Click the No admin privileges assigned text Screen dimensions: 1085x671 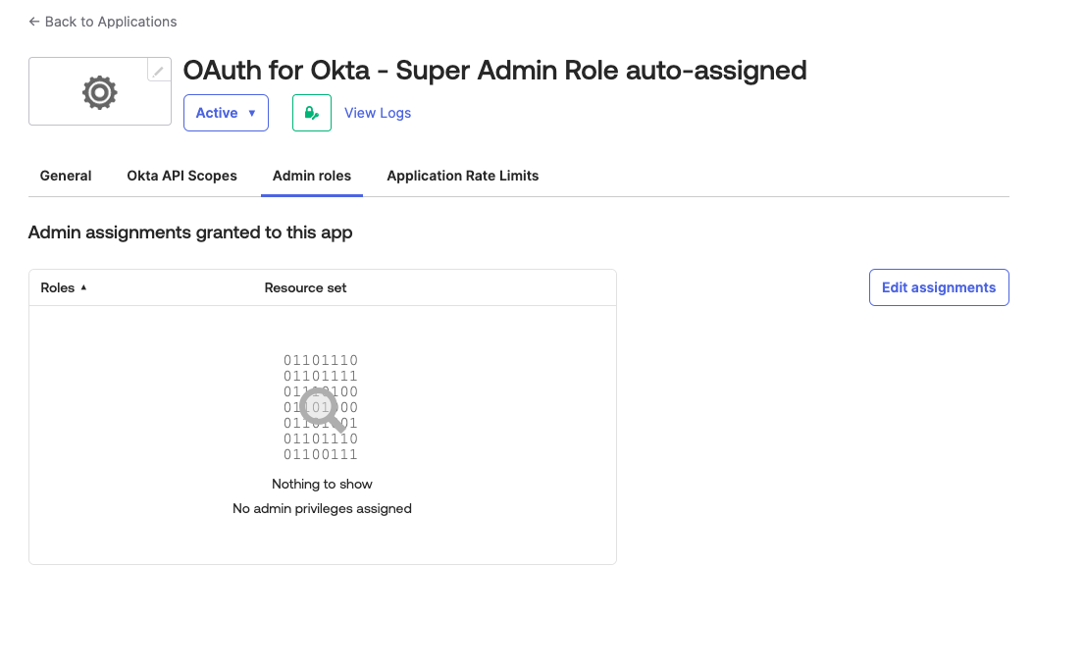322,508
